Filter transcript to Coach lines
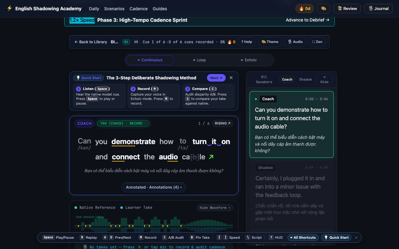This screenshot has height=249, width=399. pyautogui.click(x=287, y=79)
